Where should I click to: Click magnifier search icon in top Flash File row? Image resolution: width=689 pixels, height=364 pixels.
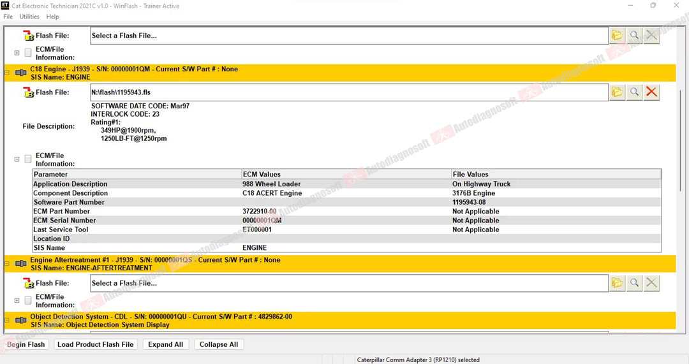[x=635, y=35]
